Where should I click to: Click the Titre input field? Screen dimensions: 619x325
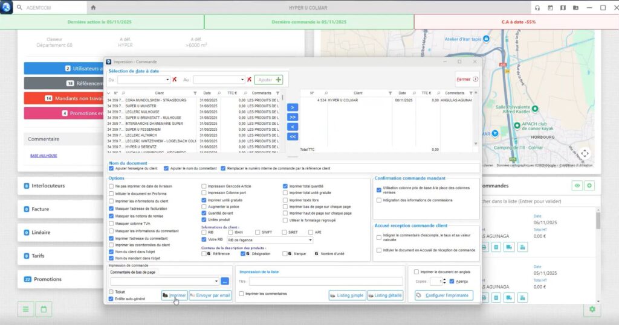tap(326, 281)
